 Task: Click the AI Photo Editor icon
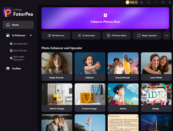pyautogui.click(x=109, y=36)
